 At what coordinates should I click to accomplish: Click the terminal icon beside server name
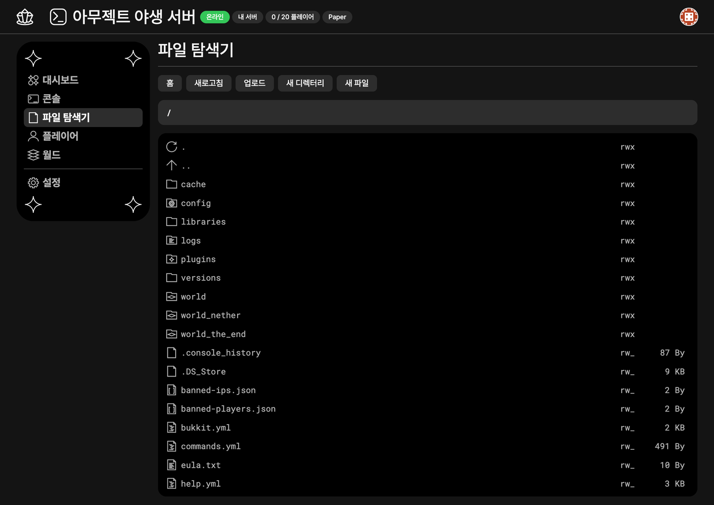58,17
